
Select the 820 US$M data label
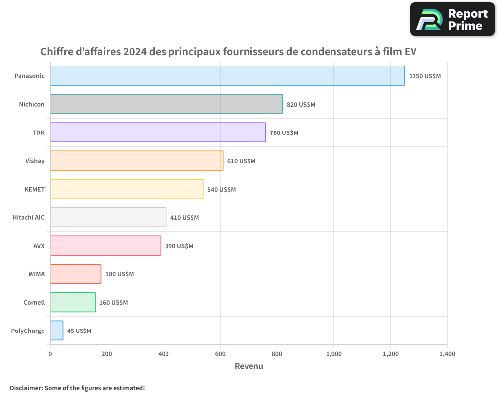[301, 105]
